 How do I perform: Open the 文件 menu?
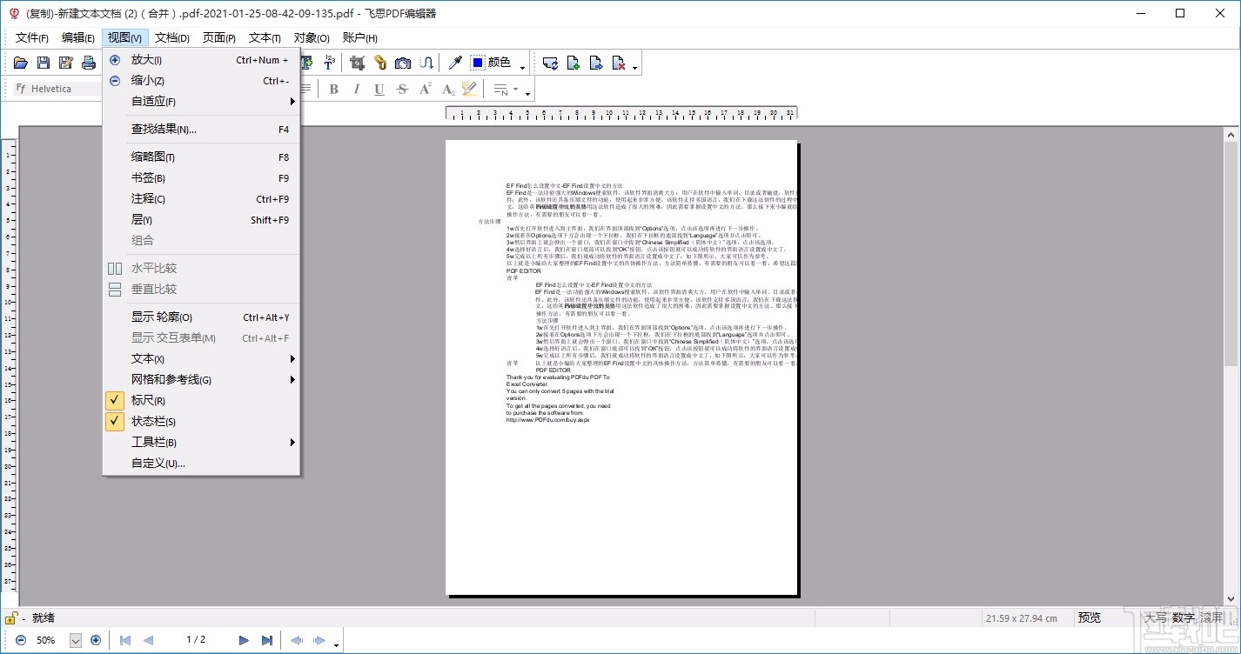click(x=32, y=37)
